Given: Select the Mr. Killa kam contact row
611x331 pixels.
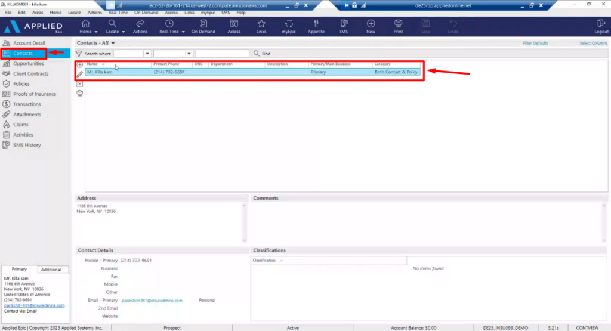Looking at the screenshot, I should 252,72.
